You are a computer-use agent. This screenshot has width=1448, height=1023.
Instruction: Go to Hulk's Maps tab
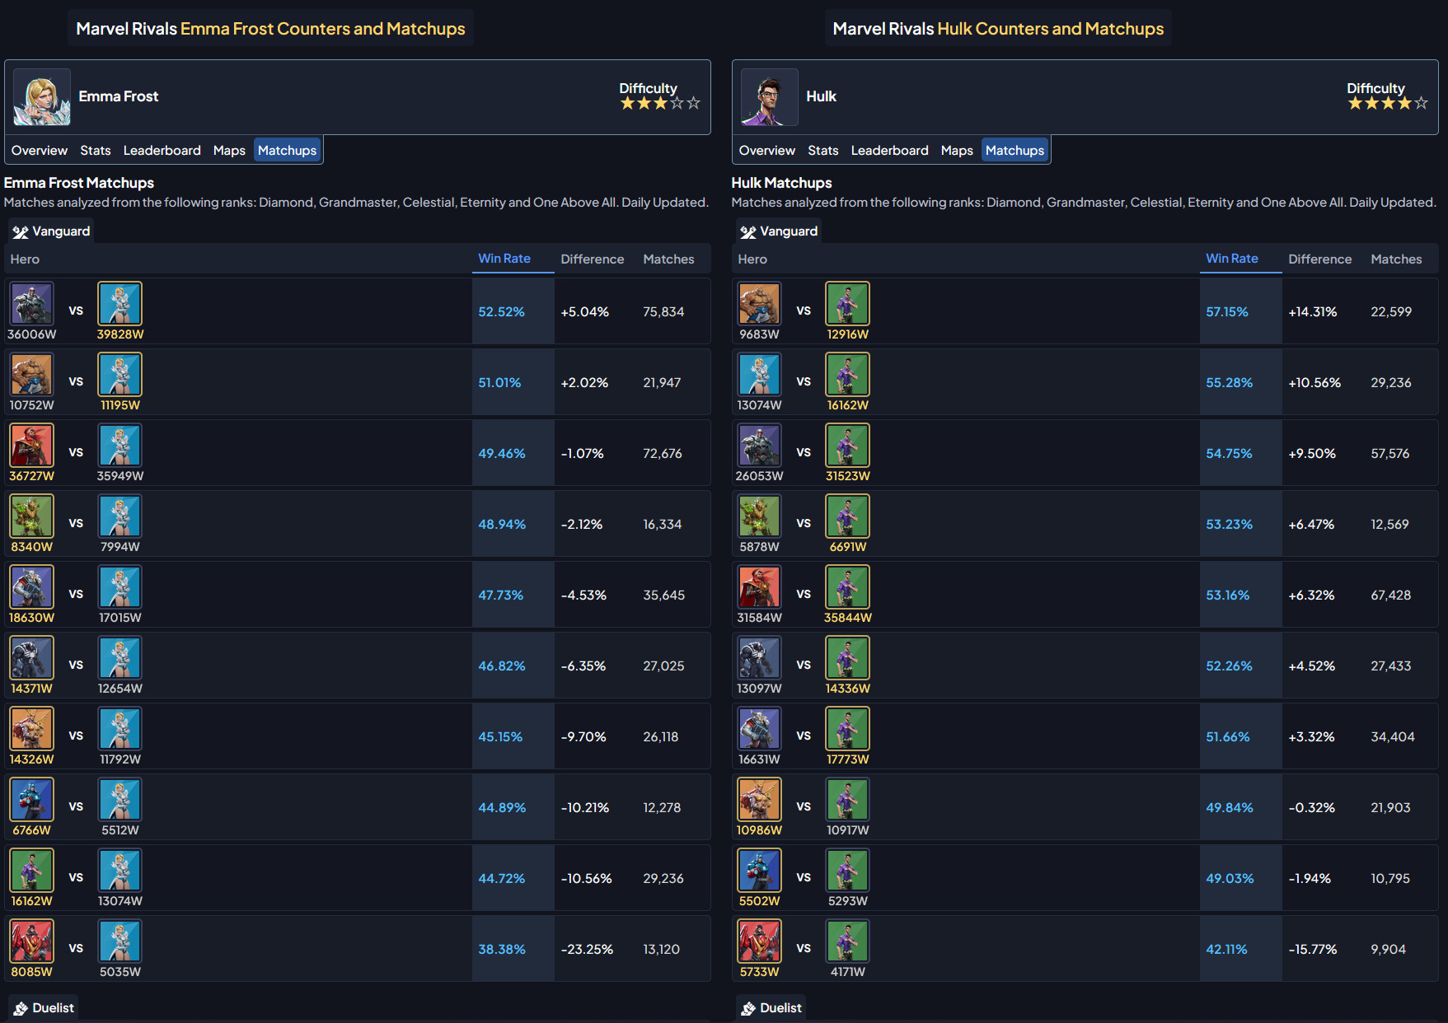point(957,151)
